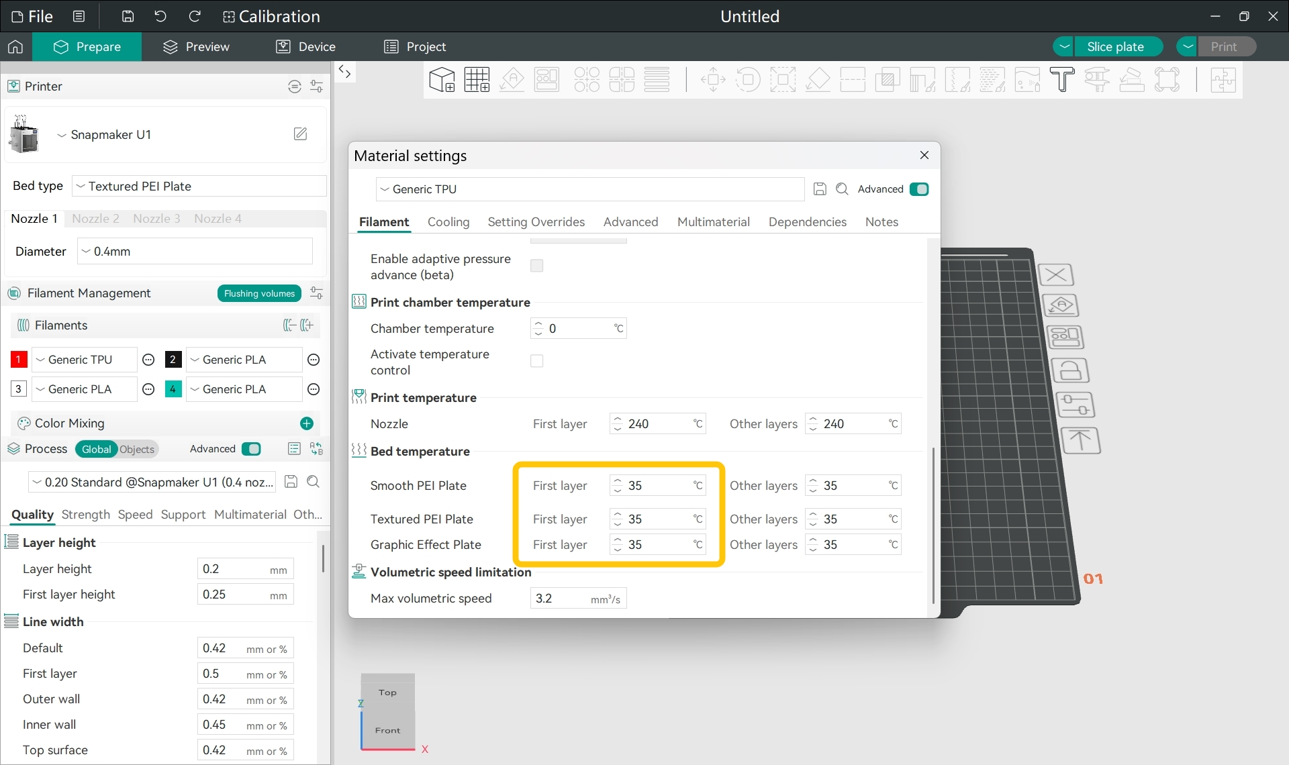
Task: Open the Generic TPU preset dropdown
Action: (590, 189)
